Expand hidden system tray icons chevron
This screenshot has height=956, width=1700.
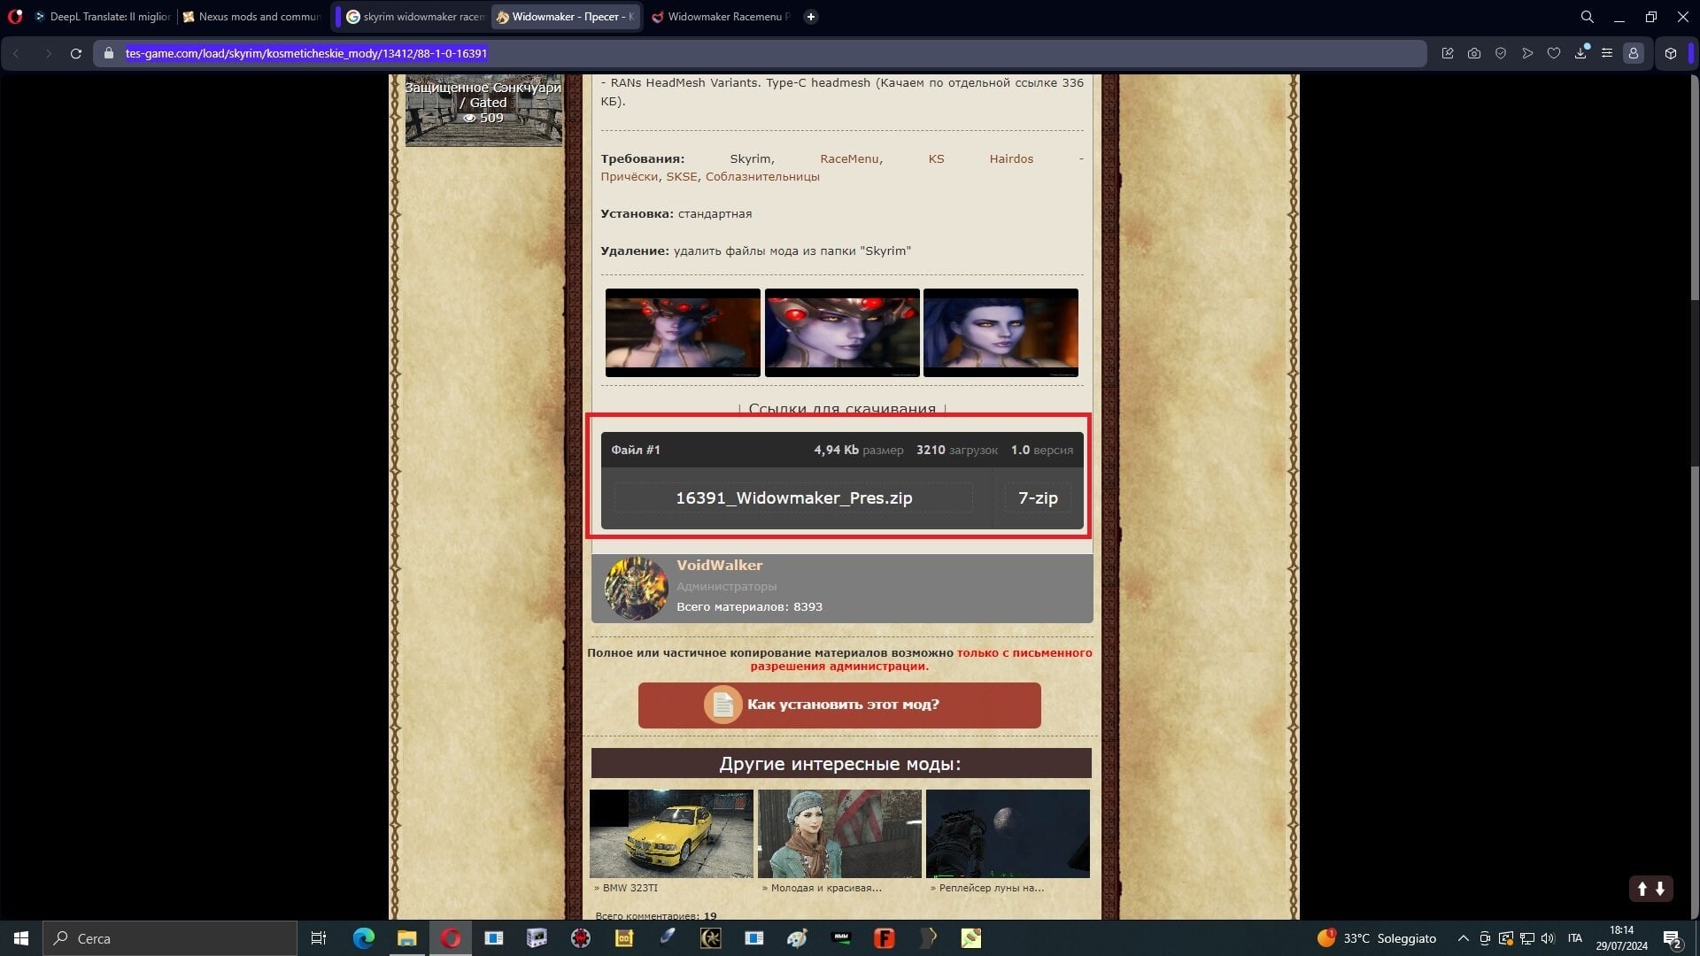tap(1464, 938)
